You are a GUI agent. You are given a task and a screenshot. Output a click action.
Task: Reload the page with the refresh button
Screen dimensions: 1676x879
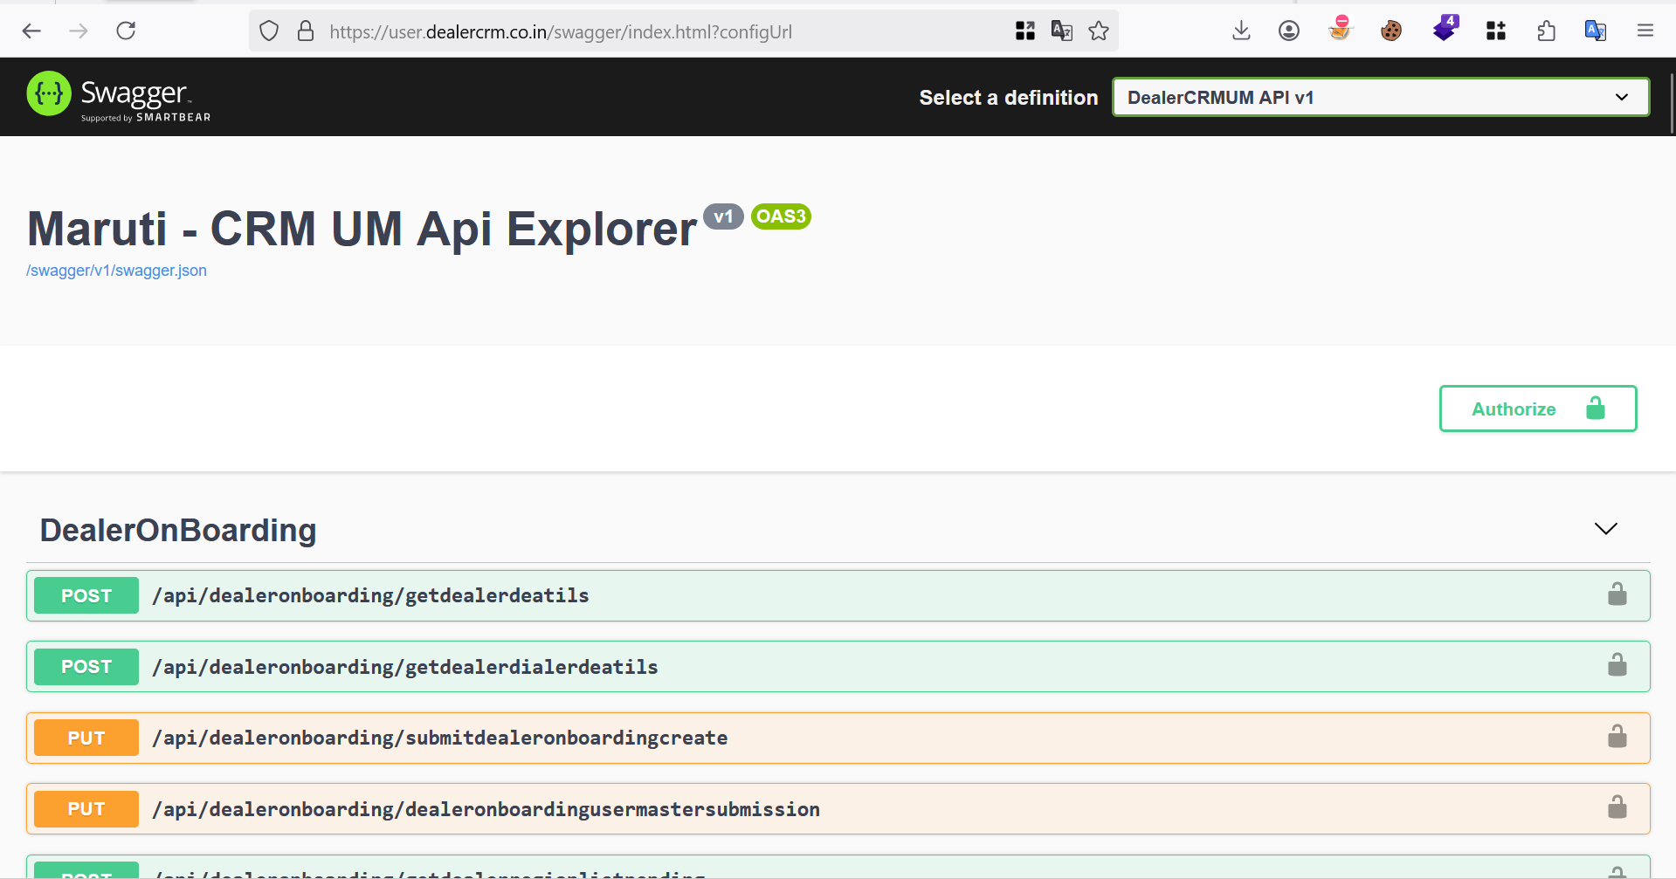126,31
